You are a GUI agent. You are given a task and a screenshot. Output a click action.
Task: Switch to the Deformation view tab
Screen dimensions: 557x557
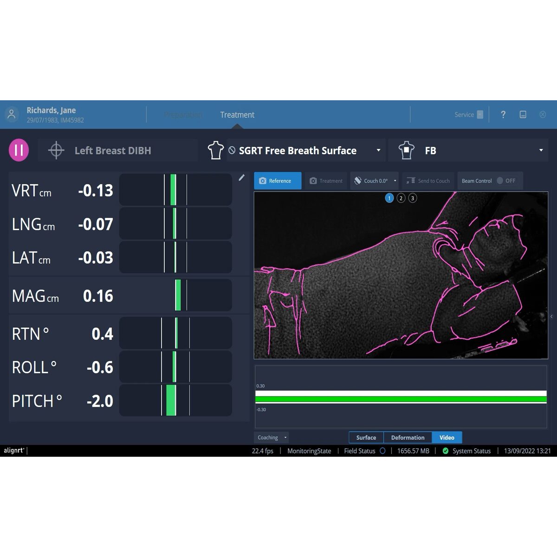tap(408, 438)
